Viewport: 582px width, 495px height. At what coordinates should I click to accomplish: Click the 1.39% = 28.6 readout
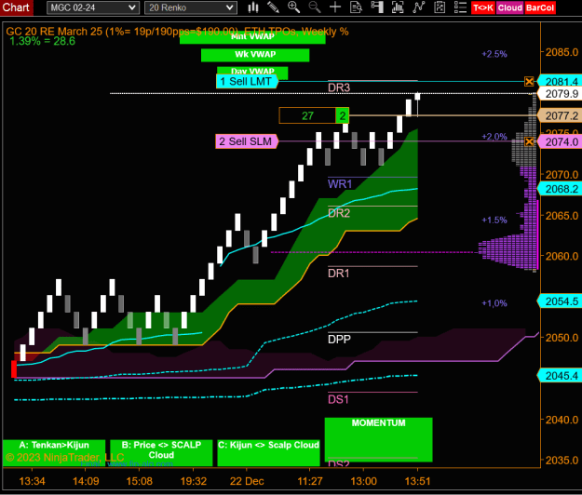(x=42, y=41)
